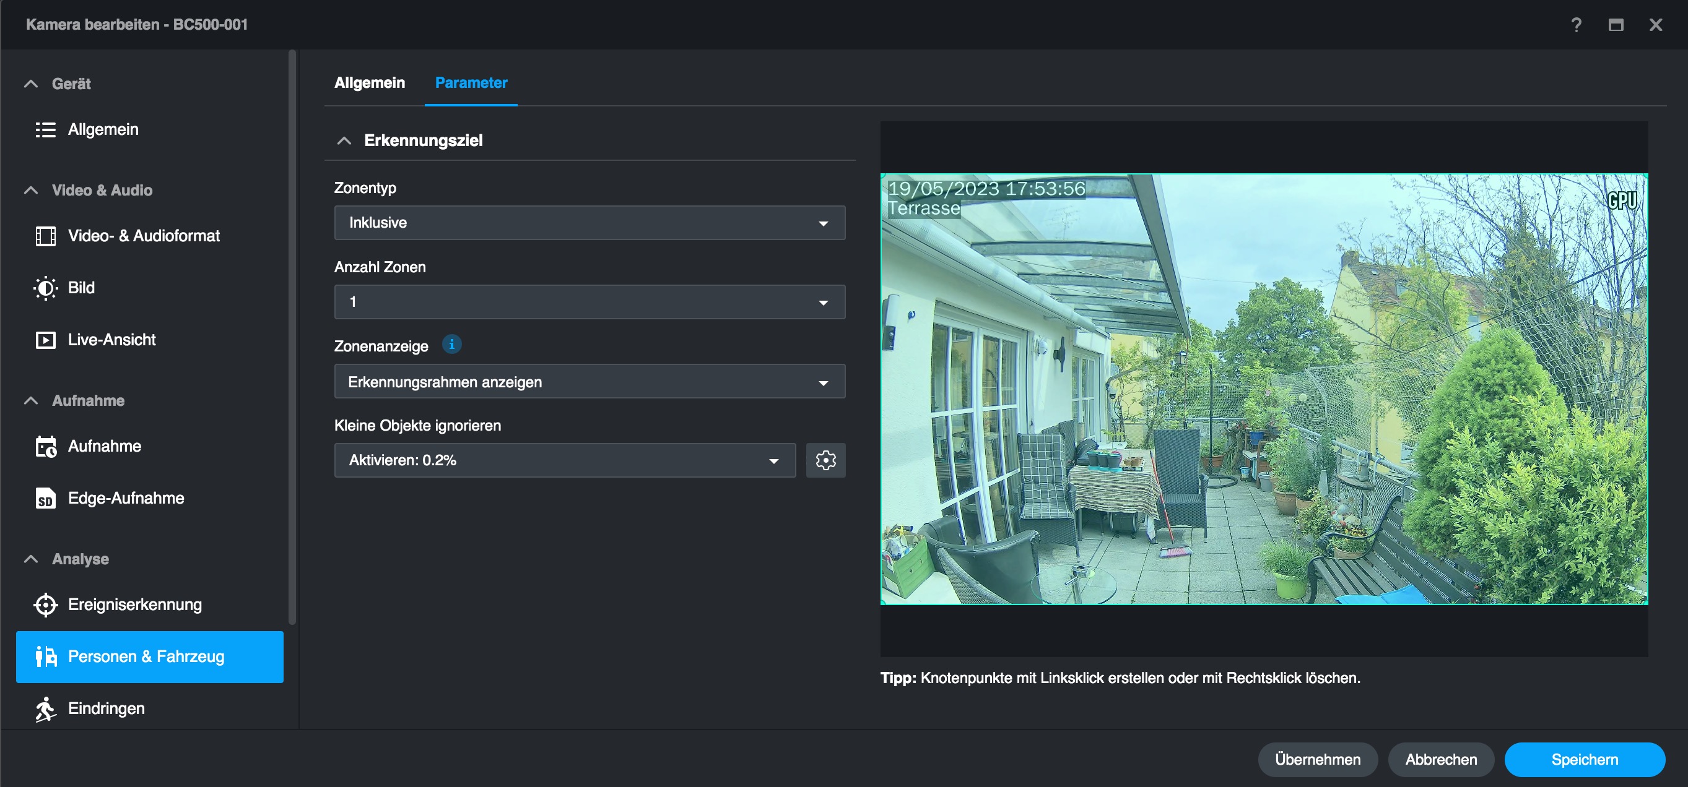Open the Bild image settings
1688x787 pixels.
click(x=80, y=288)
